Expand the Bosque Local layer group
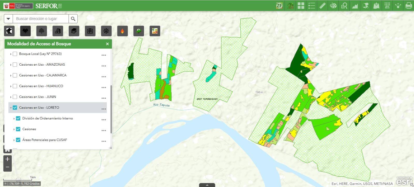 pyautogui.click(x=11, y=54)
